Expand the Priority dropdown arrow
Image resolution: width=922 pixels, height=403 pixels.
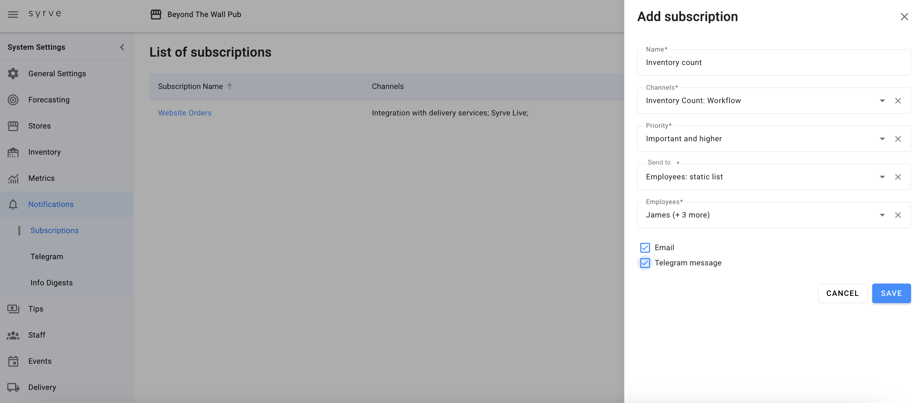[x=882, y=139]
